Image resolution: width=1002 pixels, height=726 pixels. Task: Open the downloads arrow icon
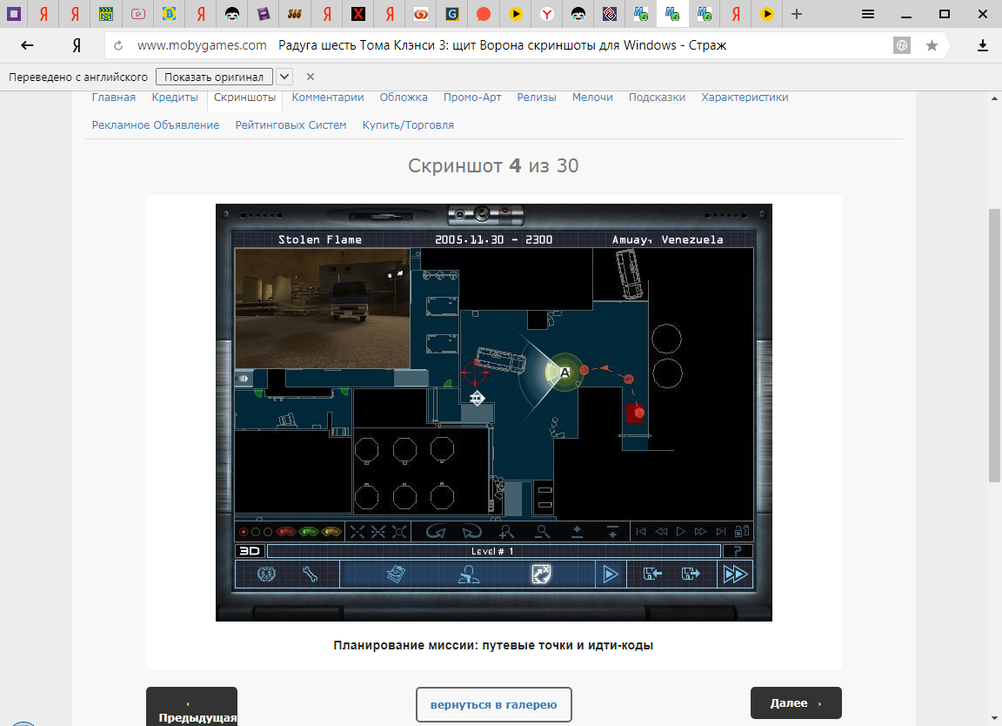[x=983, y=45]
